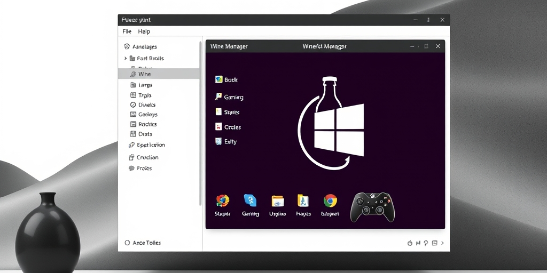547x273 pixels.
Task: Click the Gedoys sidebar icon
Action: click(x=133, y=114)
